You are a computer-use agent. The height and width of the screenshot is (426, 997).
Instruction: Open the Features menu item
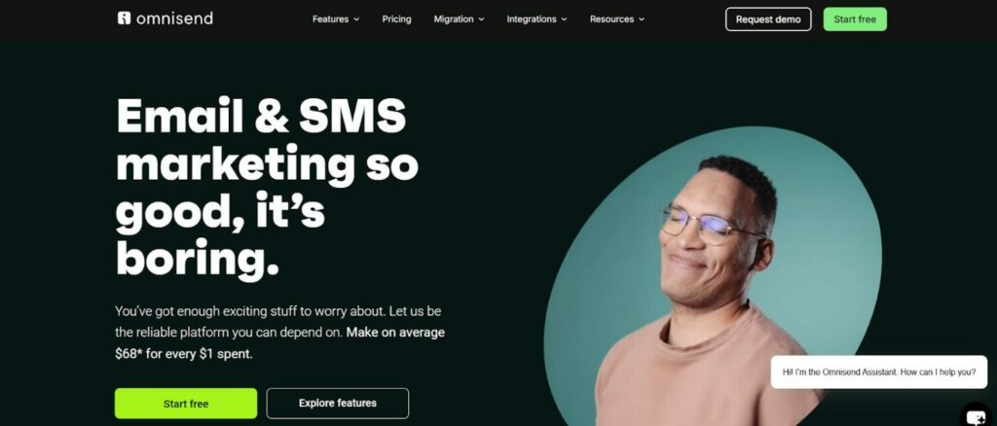coord(330,19)
